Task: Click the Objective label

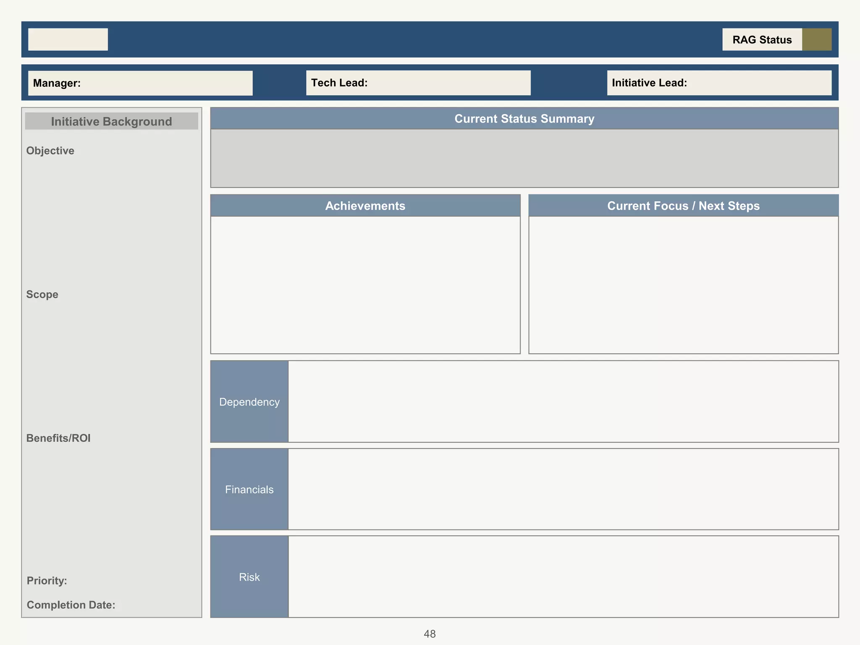Action: [50, 151]
